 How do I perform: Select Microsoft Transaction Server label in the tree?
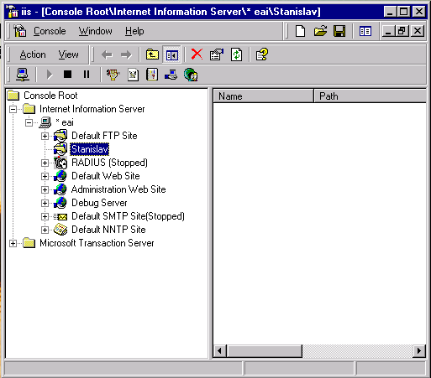point(97,243)
